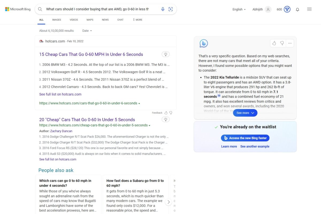Screen dimensions: 321x214
Task: Expand the chat answer with See more
Action: coord(245,113)
